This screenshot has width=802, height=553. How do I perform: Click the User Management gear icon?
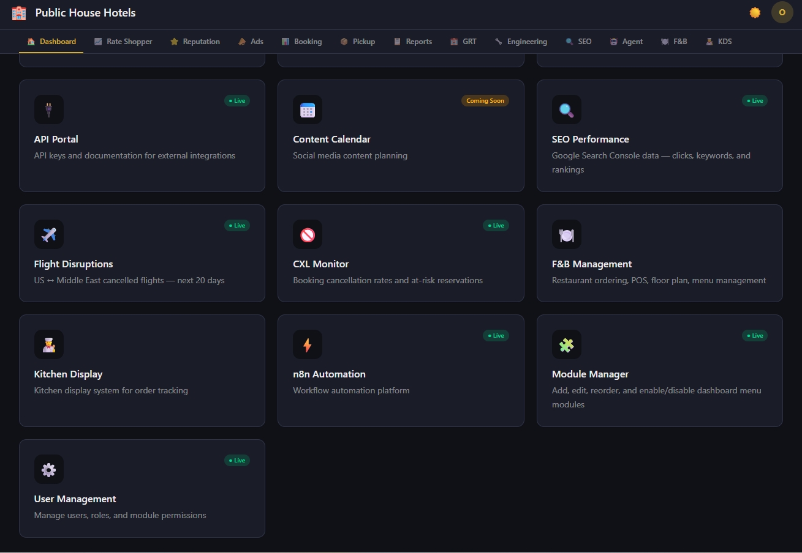coord(49,469)
